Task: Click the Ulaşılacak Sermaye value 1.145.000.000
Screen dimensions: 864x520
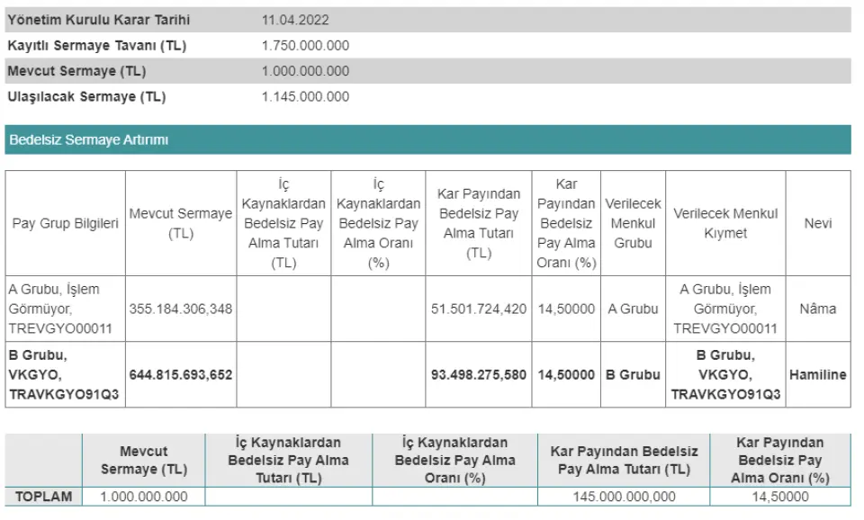Action: point(305,97)
